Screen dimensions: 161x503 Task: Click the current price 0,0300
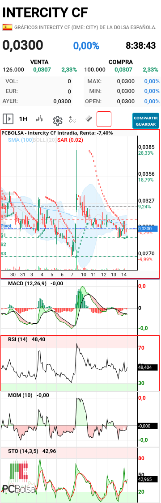pyautogui.click(x=23, y=45)
